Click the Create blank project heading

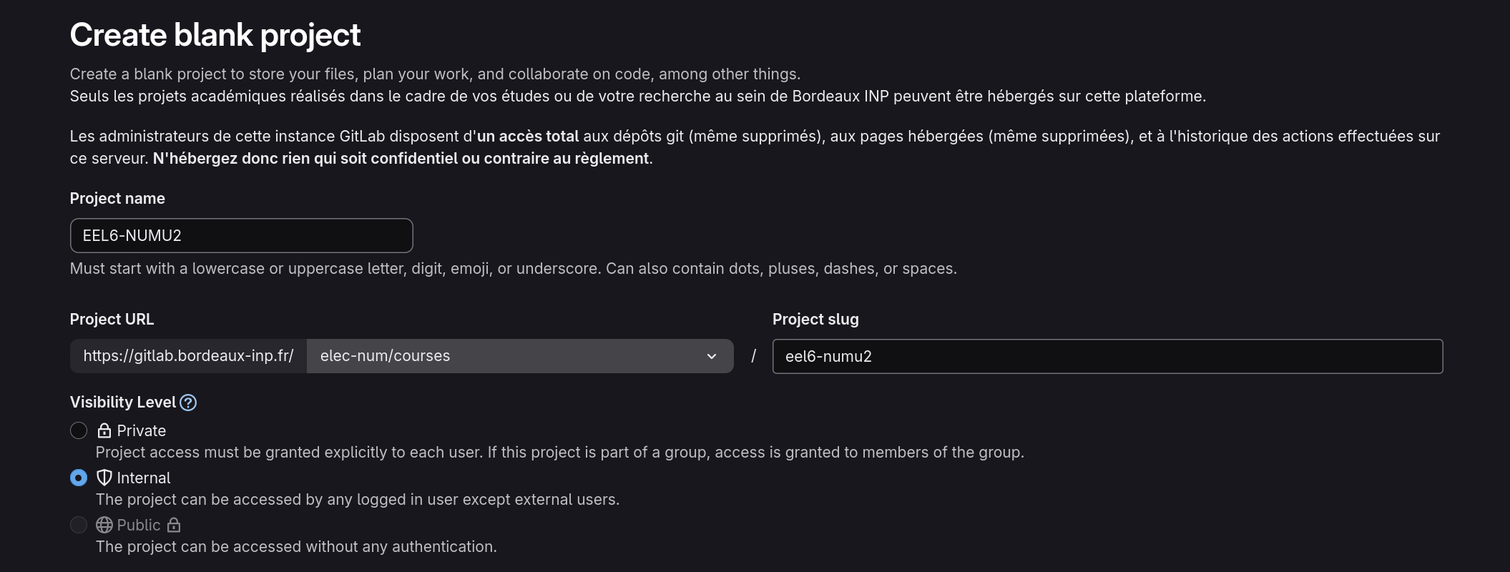(x=215, y=35)
